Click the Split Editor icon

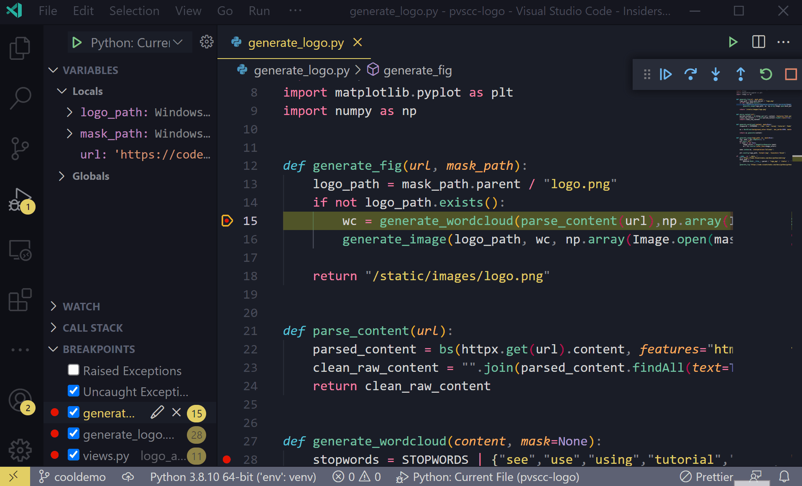[x=758, y=42]
